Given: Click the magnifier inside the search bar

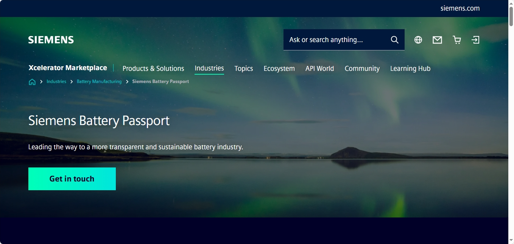Looking at the screenshot, I should [x=394, y=39].
